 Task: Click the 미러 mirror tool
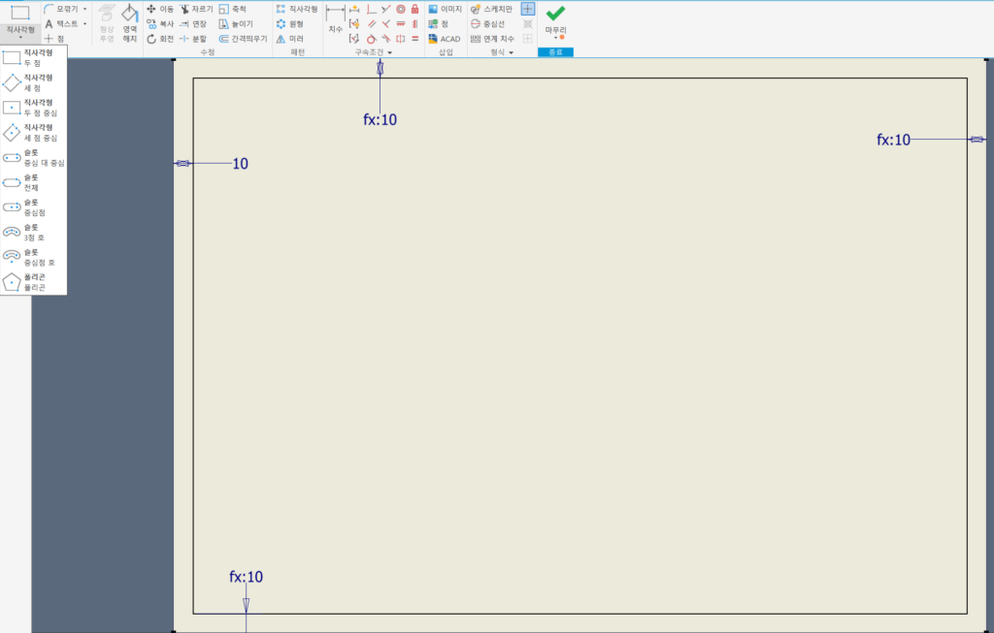pos(289,39)
